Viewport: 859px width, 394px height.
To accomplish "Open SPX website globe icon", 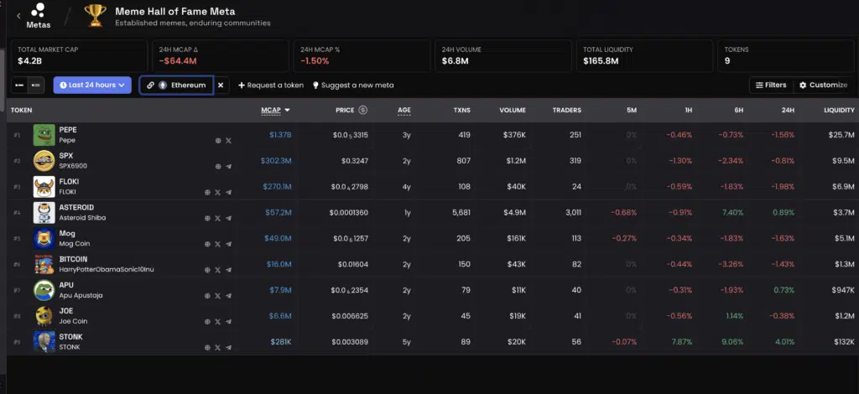I will click(218, 166).
